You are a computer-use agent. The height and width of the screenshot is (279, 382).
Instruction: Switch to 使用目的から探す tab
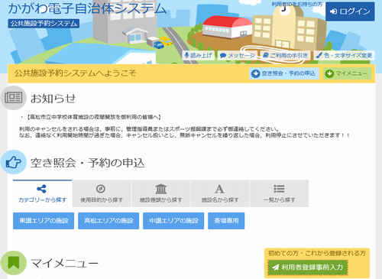tap(102, 193)
